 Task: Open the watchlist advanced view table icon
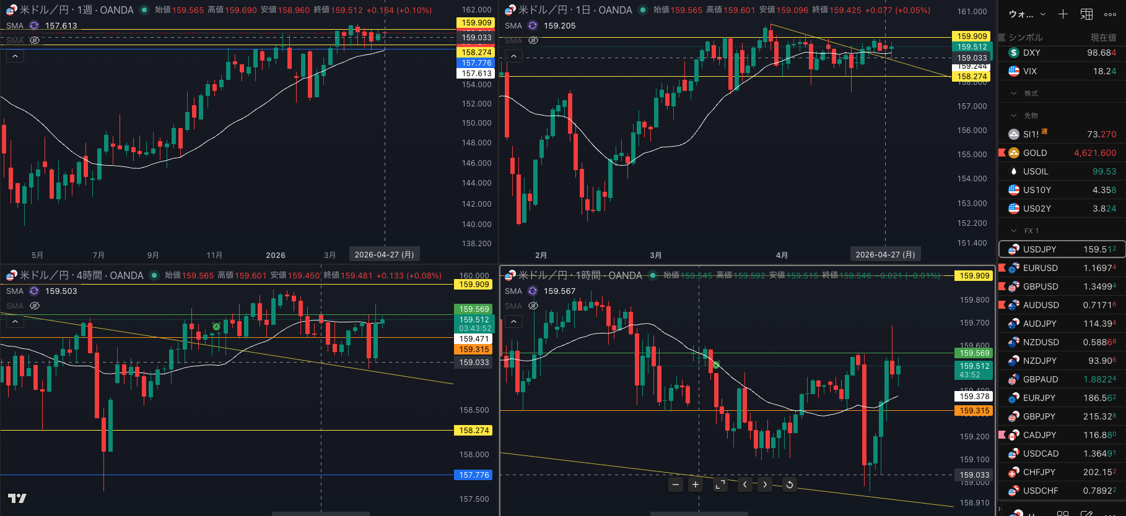tap(1086, 14)
